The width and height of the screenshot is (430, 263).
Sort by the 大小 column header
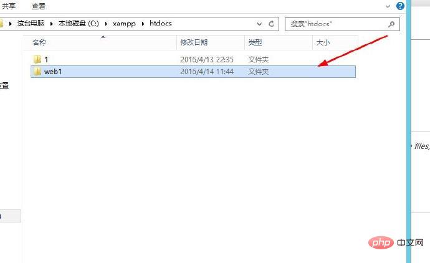[323, 42]
